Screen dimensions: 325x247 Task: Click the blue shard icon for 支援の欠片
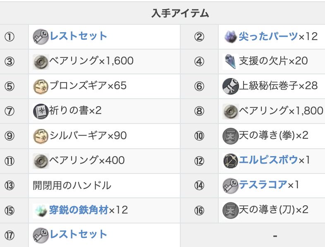click(x=230, y=61)
